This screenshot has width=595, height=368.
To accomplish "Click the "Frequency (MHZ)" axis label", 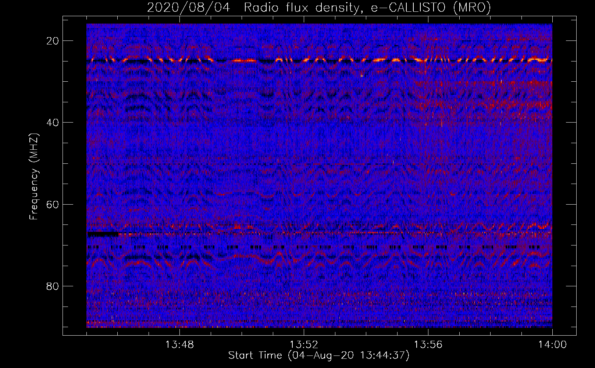I will click(34, 176).
